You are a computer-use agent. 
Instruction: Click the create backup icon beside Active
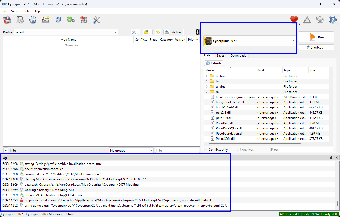pyautogui.click(x=167, y=32)
